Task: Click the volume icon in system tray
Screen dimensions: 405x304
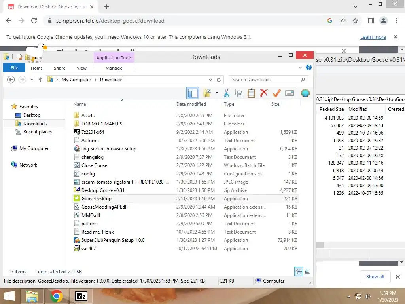Action: click(x=367, y=296)
